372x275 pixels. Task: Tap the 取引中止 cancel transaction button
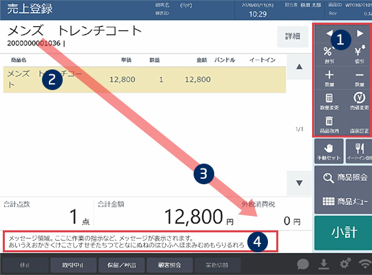click(x=73, y=265)
